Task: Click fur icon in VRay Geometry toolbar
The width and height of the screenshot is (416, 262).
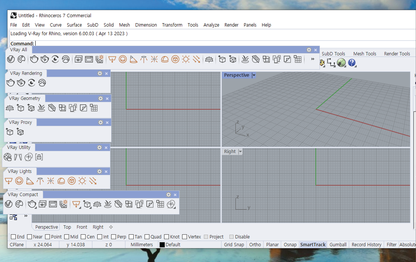Action: (x=41, y=108)
